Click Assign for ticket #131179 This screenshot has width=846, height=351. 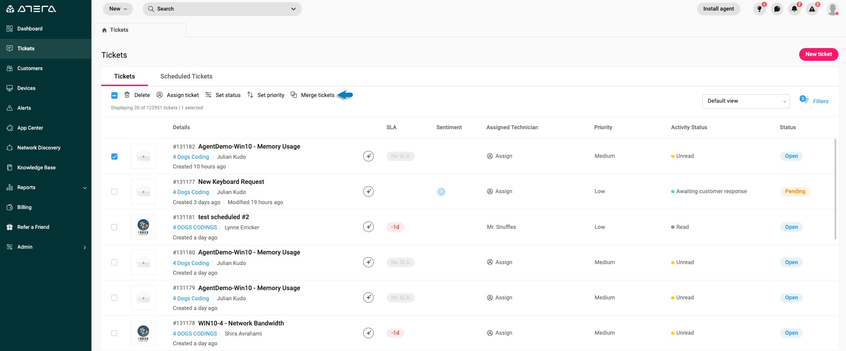click(x=500, y=298)
